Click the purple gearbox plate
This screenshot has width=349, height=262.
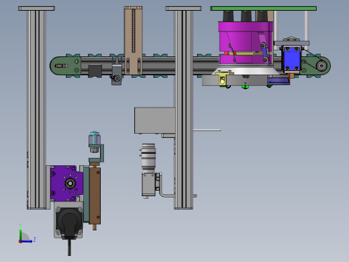tap(66, 183)
